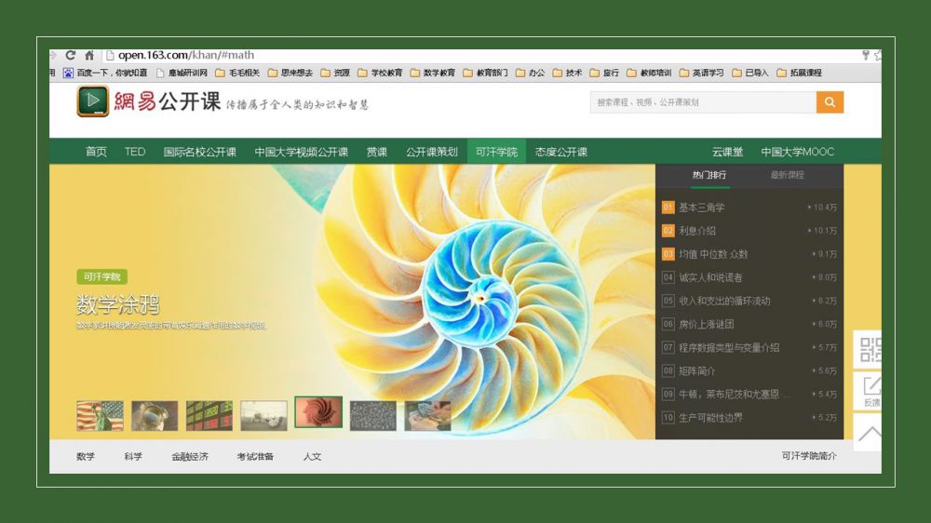
Task: Select the highlighted spiral shell thumbnail
Action: click(x=318, y=412)
